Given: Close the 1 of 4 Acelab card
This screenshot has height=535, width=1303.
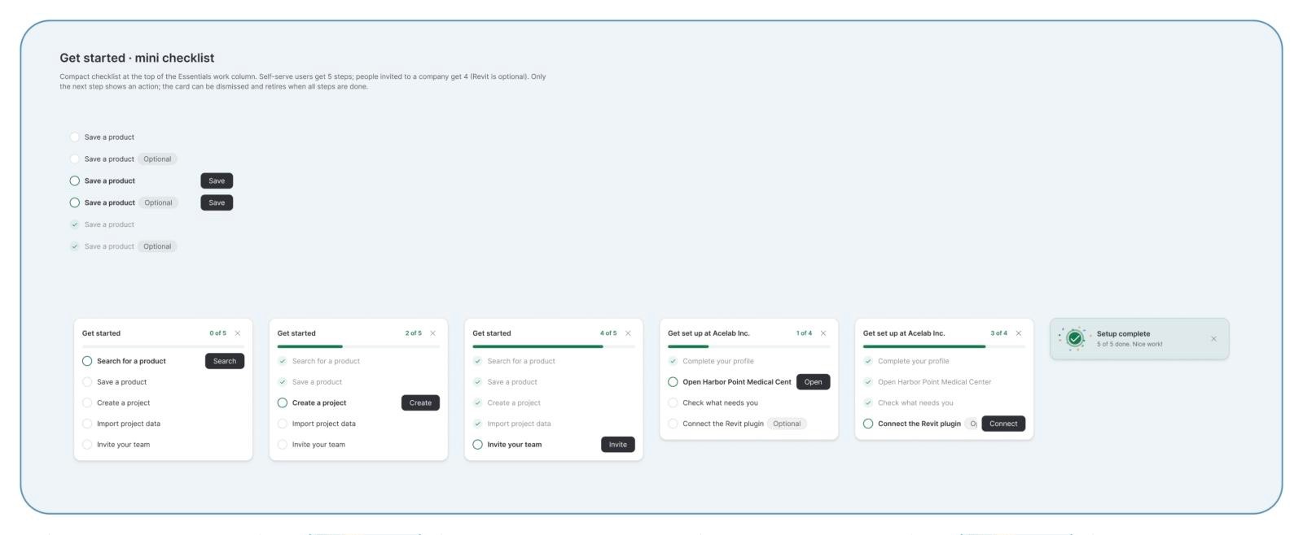Looking at the screenshot, I should click(x=823, y=333).
